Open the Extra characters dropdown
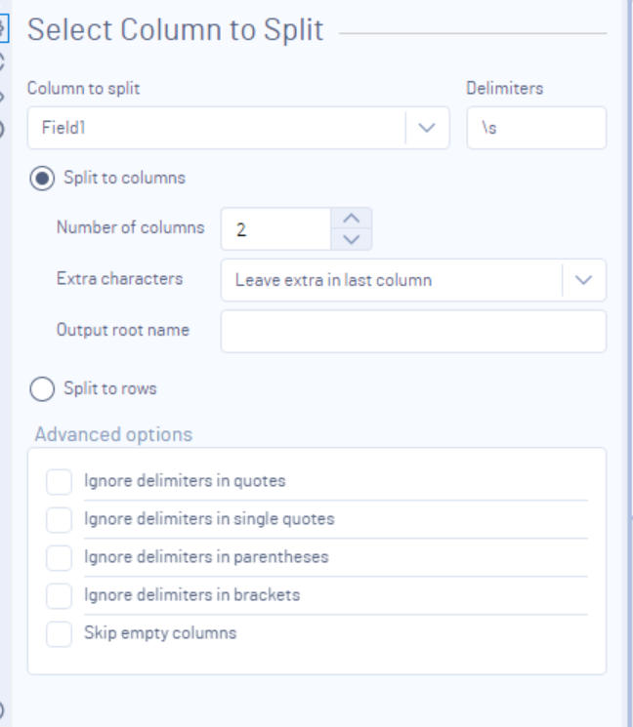The width and height of the screenshot is (633, 727). click(413, 280)
